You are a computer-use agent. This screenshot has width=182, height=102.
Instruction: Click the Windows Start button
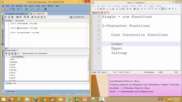pyautogui.click(x=3, y=99)
